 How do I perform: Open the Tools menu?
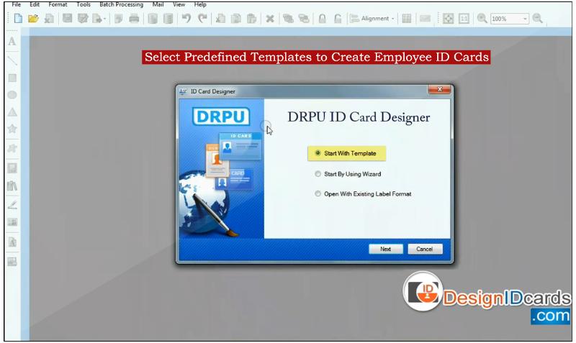tap(84, 4)
